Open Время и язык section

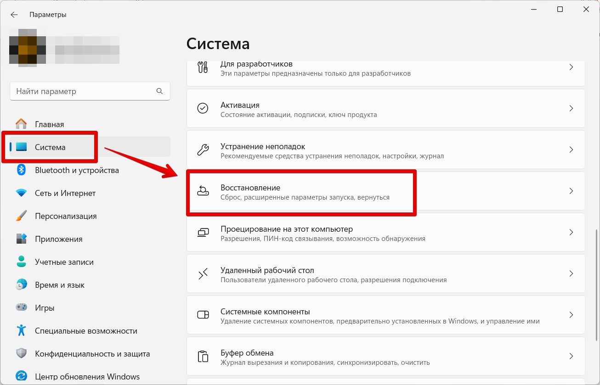pos(90,285)
